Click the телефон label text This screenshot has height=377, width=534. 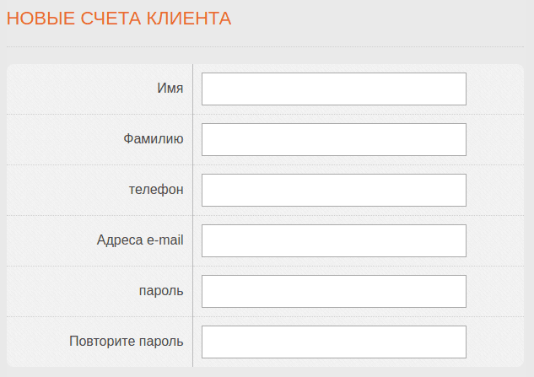point(155,190)
